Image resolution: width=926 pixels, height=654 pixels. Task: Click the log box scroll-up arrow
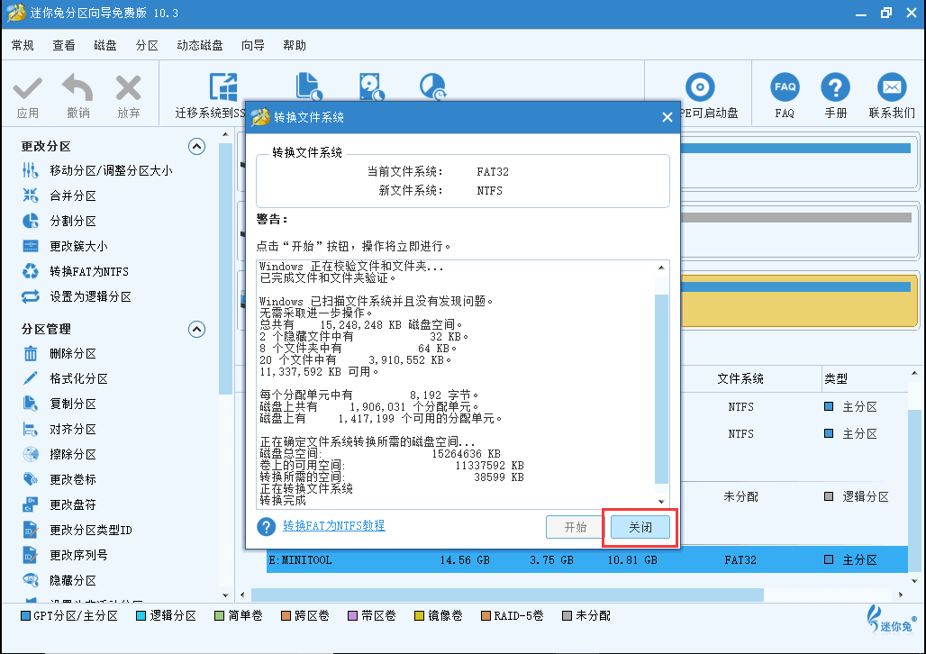(661, 268)
